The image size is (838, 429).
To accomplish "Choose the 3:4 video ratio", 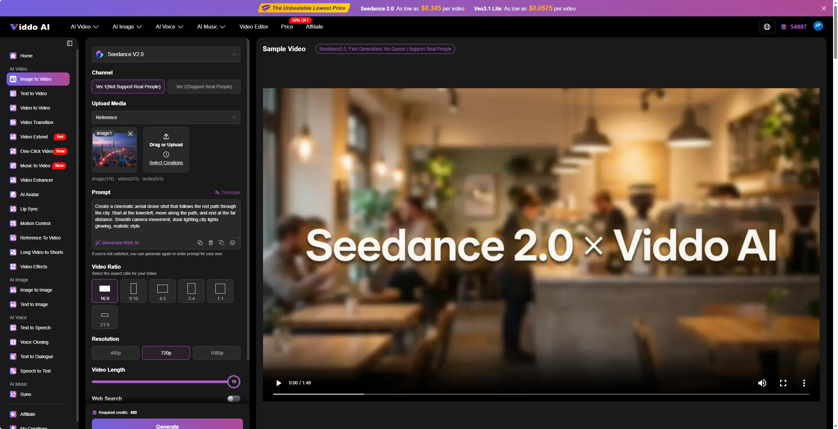I will [x=191, y=291].
